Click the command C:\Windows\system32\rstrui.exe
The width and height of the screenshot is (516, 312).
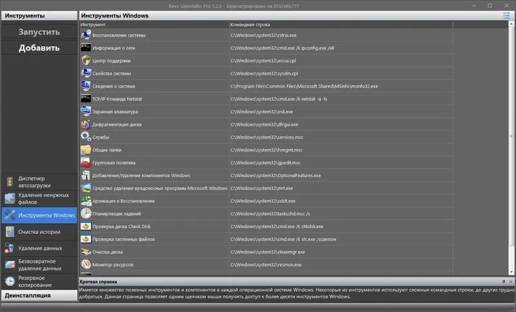tap(263, 35)
